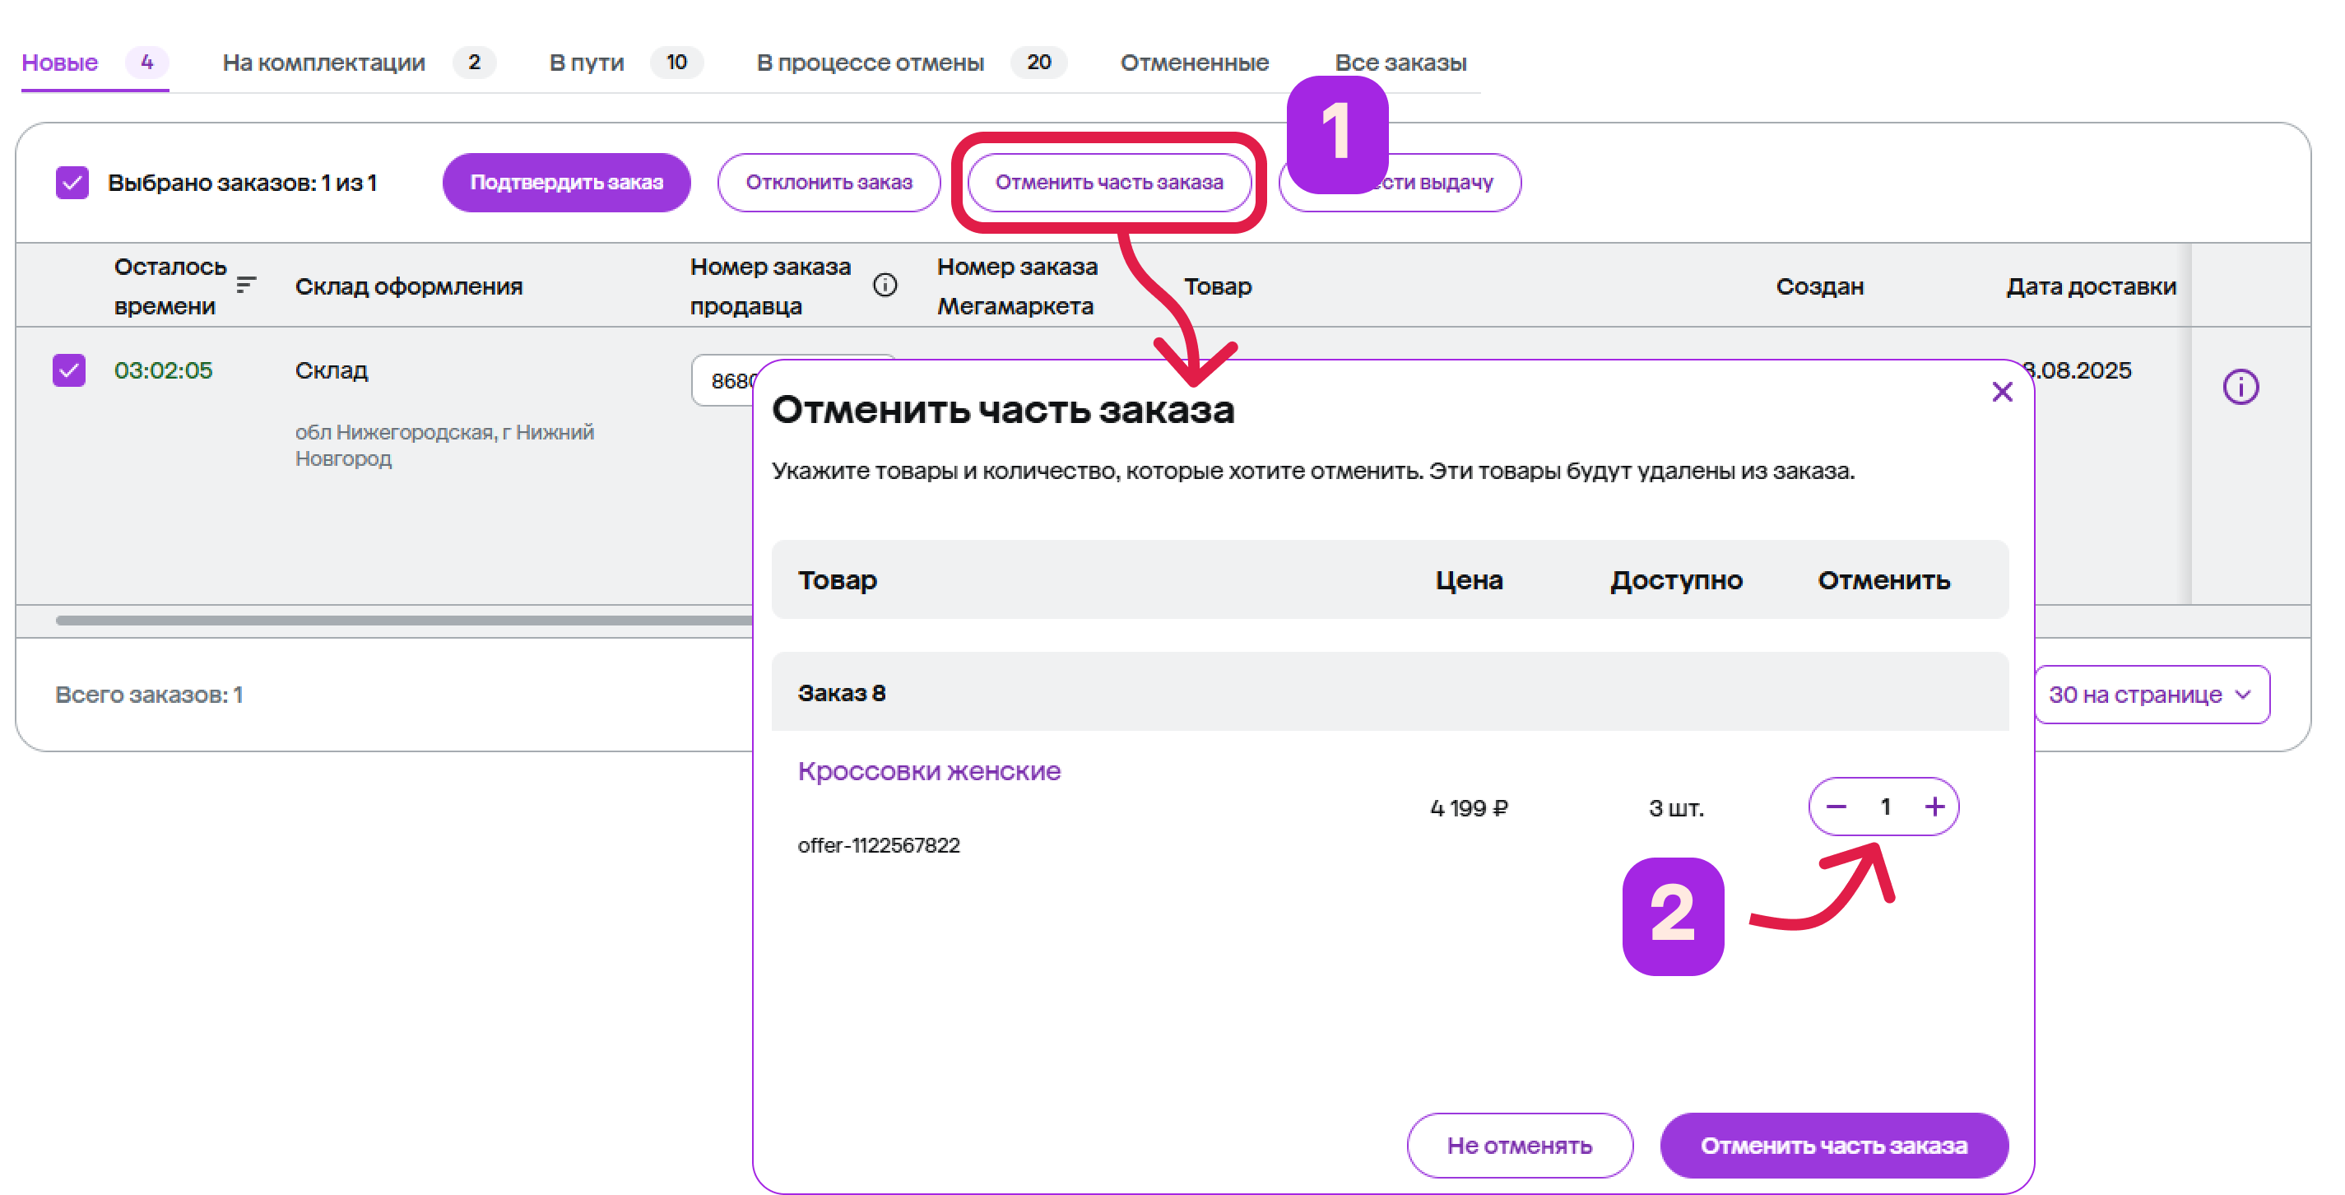This screenshot has width=2345, height=1195.
Task: Click Подтвердить заказ button
Action: pos(566,182)
